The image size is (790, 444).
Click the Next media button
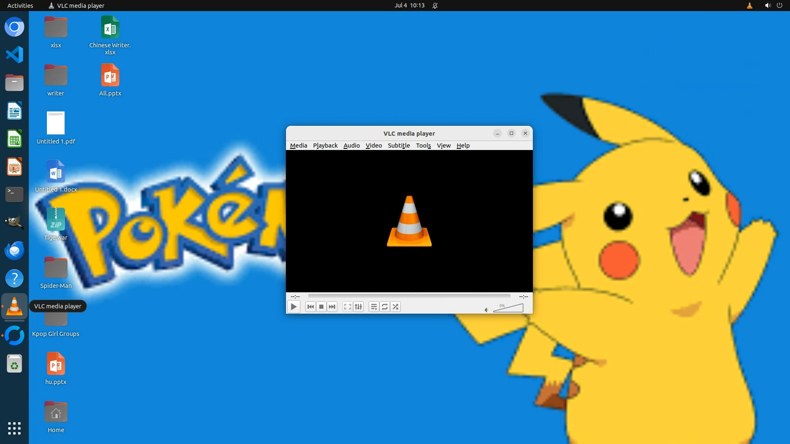(x=332, y=307)
